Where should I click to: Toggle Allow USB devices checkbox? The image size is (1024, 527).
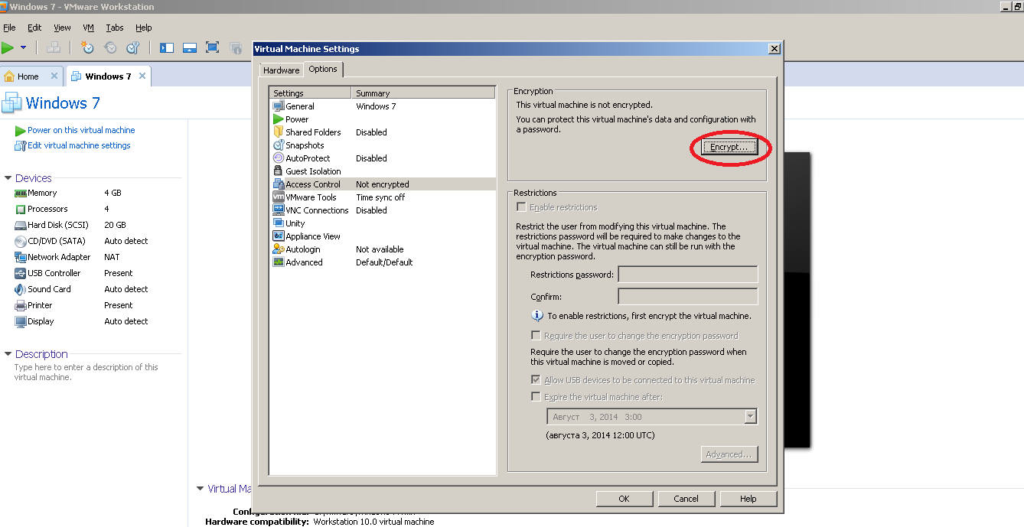click(536, 380)
